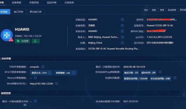This screenshot has width=186, height=109.
Task: Edit the 状态轮询Ping参数配置 icon
Action: 160,72
